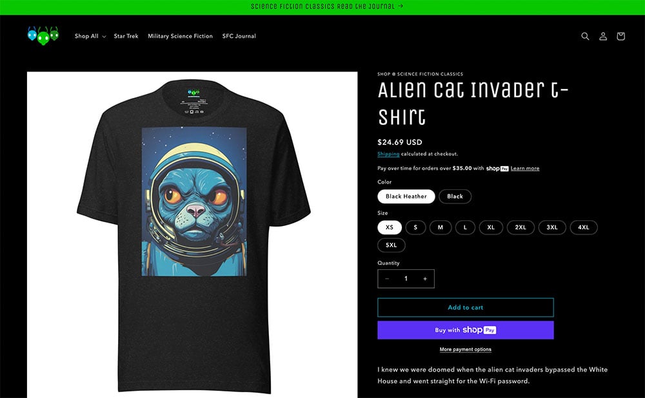This screenshot has width=645, height=398.
Task: Expand the Shop All menu
Action: [90, 36]
